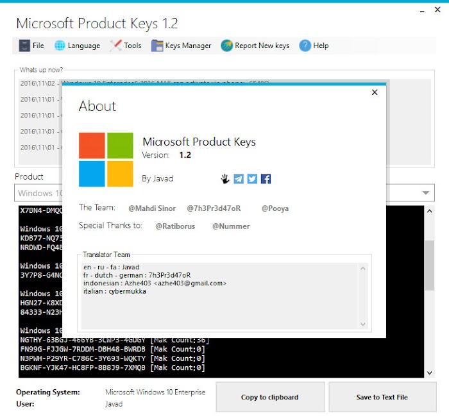Click the Keys Manager folder icon

coord(157,46)
